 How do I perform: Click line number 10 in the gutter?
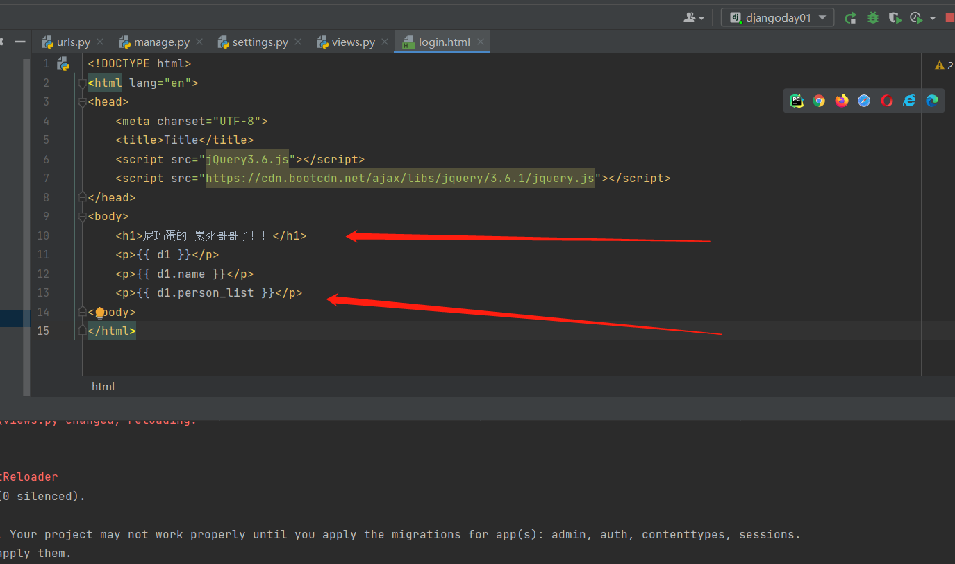[43, 236]
